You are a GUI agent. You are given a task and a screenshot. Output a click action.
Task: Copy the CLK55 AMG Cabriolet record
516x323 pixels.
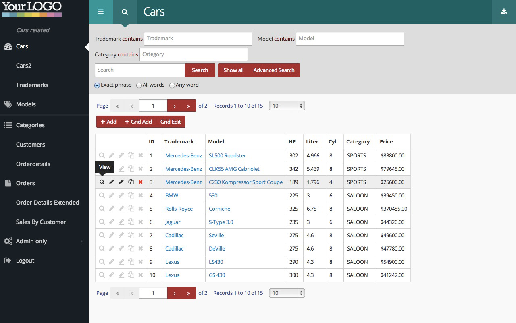(x=131, y=169)
